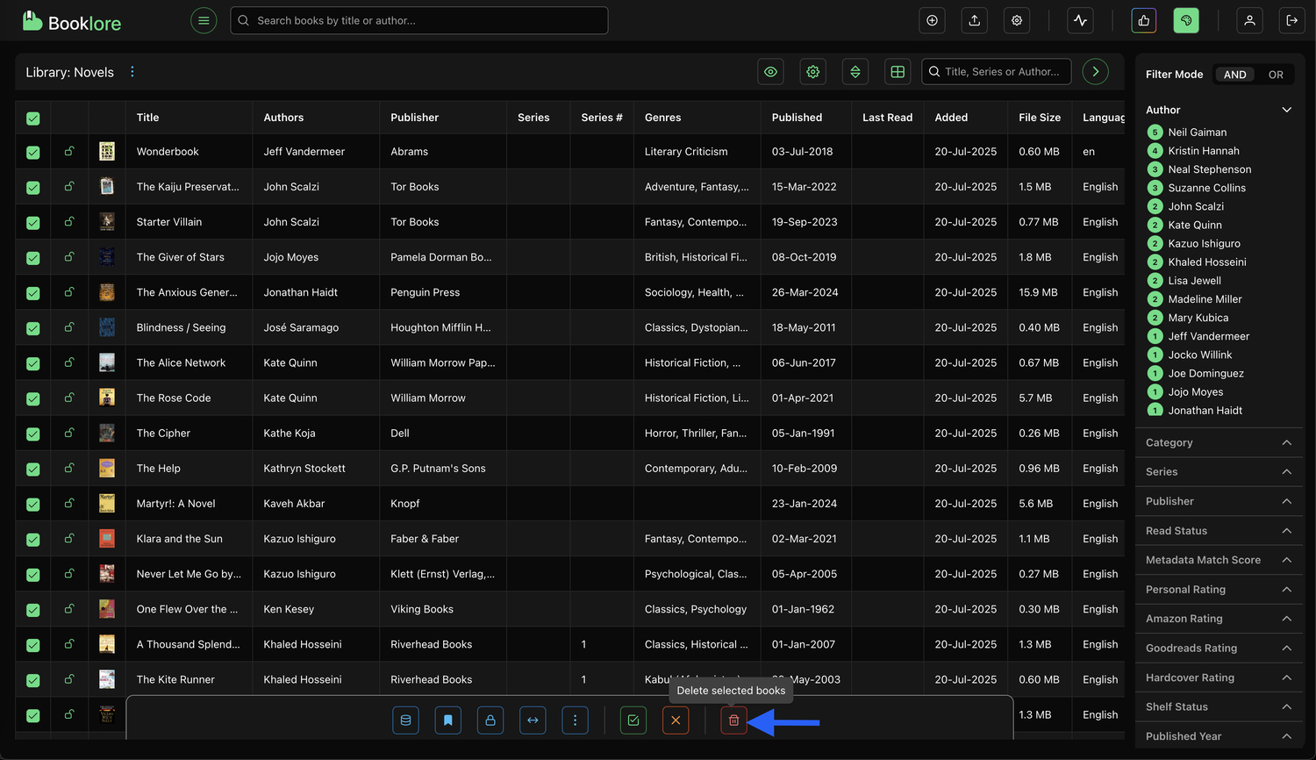Open the upload icon in top bar

[x=974, y=20]
